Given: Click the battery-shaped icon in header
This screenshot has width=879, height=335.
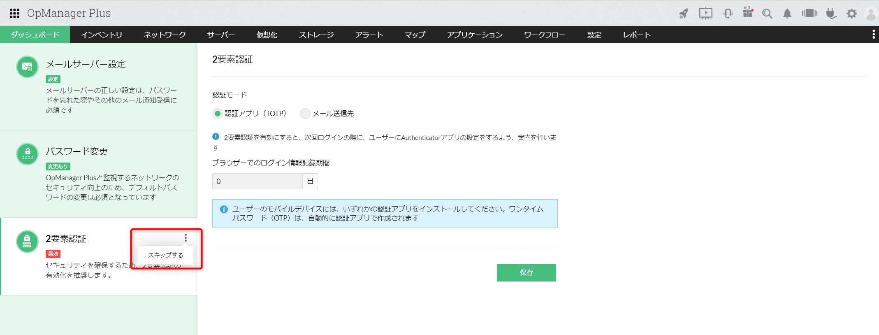Looking at the screenshot, I should 809,14.
